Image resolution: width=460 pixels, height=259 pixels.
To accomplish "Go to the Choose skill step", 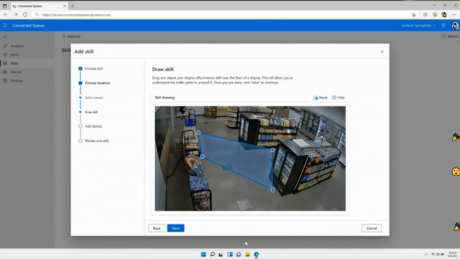I will [x=93, y=69].
